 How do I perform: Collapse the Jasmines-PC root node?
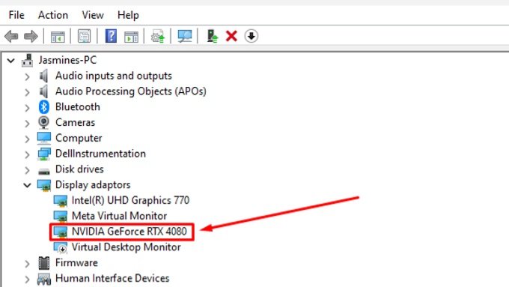(11, 61)
